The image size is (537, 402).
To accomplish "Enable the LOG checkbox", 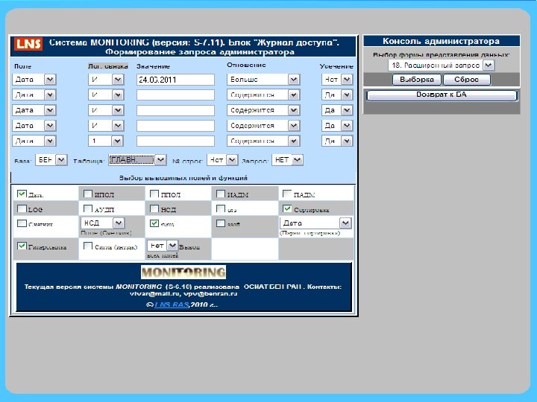I will click(x=22, y=208).
